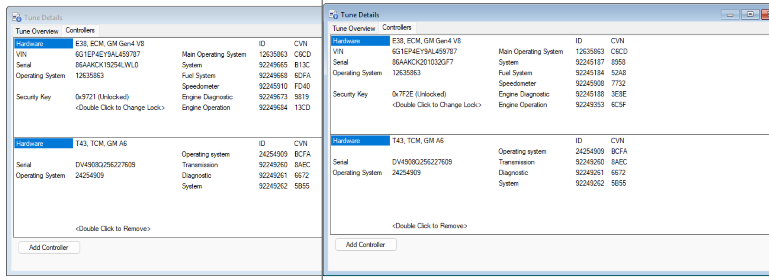Select Controllers tab in the inactive greyed-out window
The height and width of the screenshot is (280, 769).
(x=80, y=30)
